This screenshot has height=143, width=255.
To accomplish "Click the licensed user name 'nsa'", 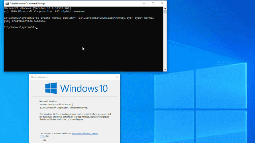I will pyautogui.click(x=44, y=140).
